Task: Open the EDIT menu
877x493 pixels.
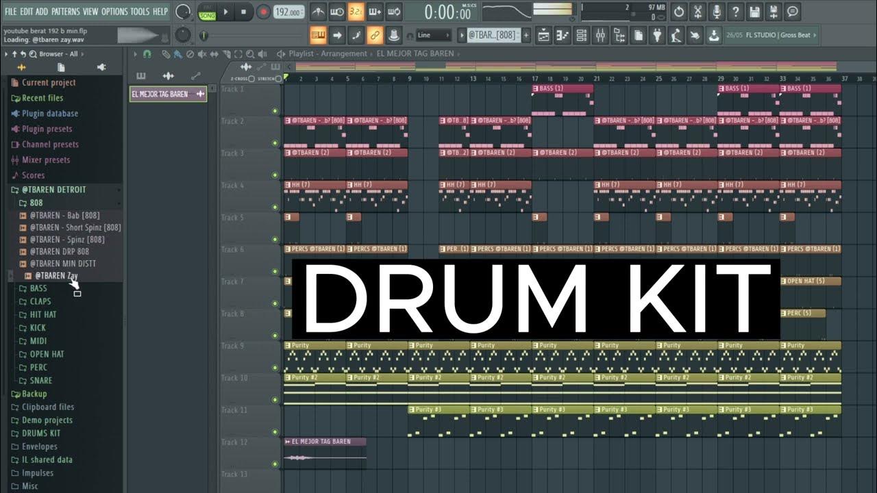Action: click(x=27, y=12)
